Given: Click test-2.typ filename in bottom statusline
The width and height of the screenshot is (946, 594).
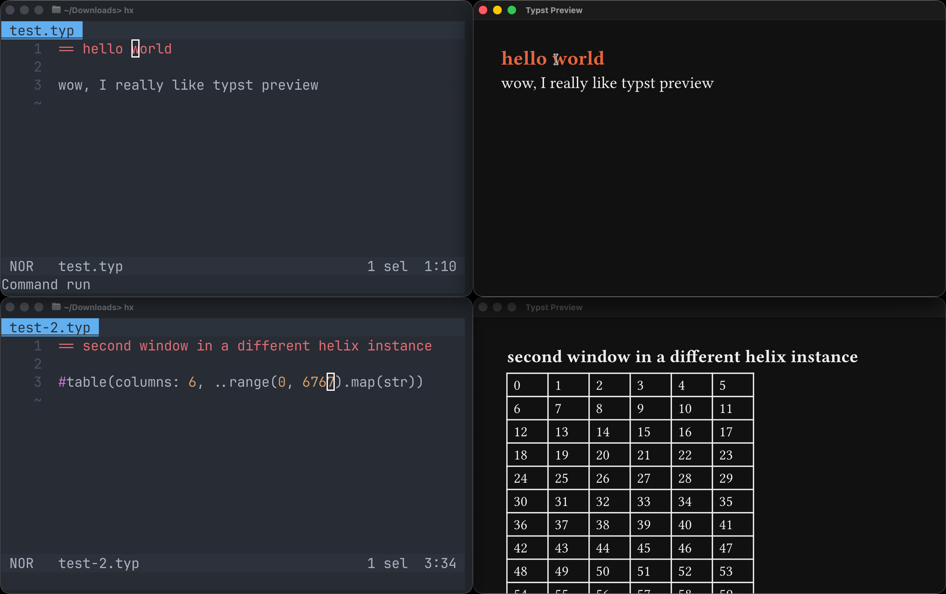Looking at the screenshot, I should pyautogui.click(x=99, y=563).
